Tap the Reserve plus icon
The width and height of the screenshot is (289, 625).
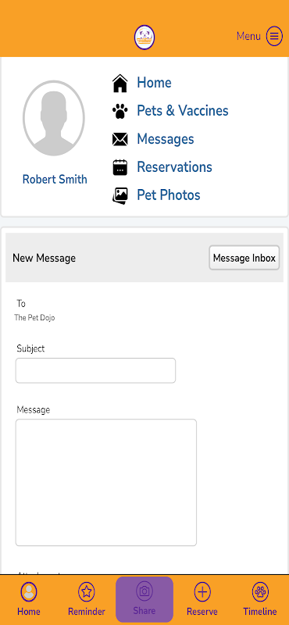coord(202,592)
